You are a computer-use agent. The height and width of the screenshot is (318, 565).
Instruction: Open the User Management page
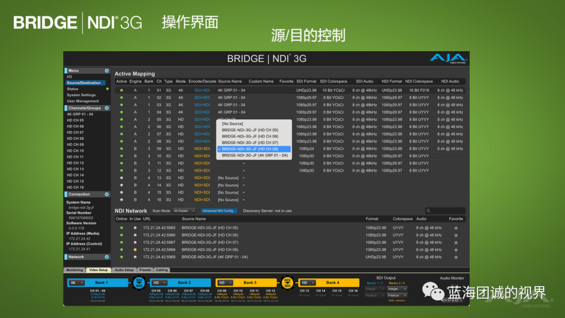[x=83, y=101]
